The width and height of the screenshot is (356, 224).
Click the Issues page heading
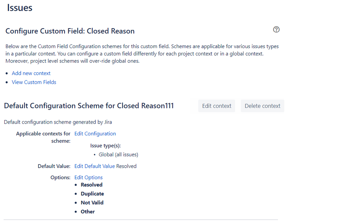click(20, 8)
